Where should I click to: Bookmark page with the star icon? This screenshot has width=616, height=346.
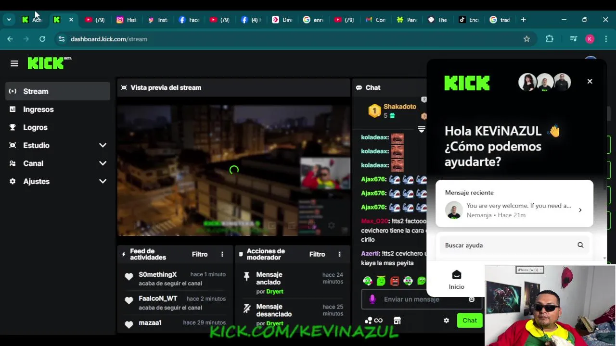(x=526, y=39)
